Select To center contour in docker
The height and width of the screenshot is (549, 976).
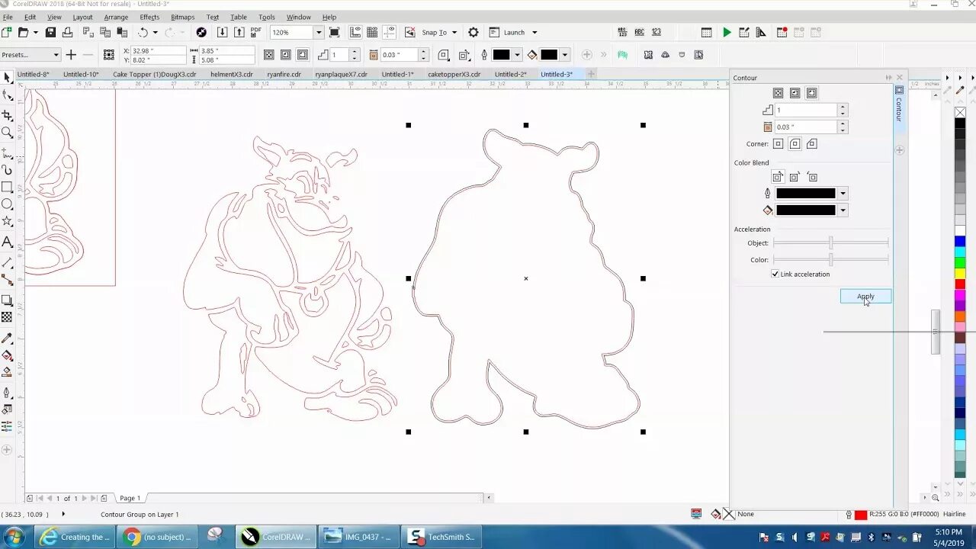pos(778,93)
